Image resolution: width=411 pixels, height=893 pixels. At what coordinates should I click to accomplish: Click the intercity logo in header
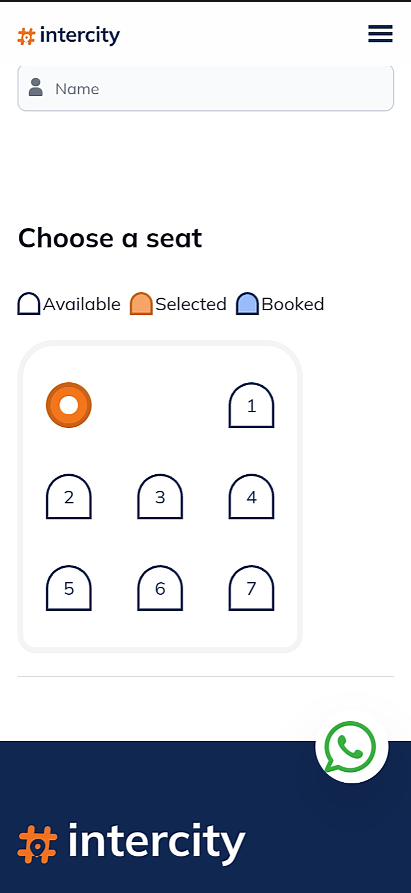tap(69, 35)
